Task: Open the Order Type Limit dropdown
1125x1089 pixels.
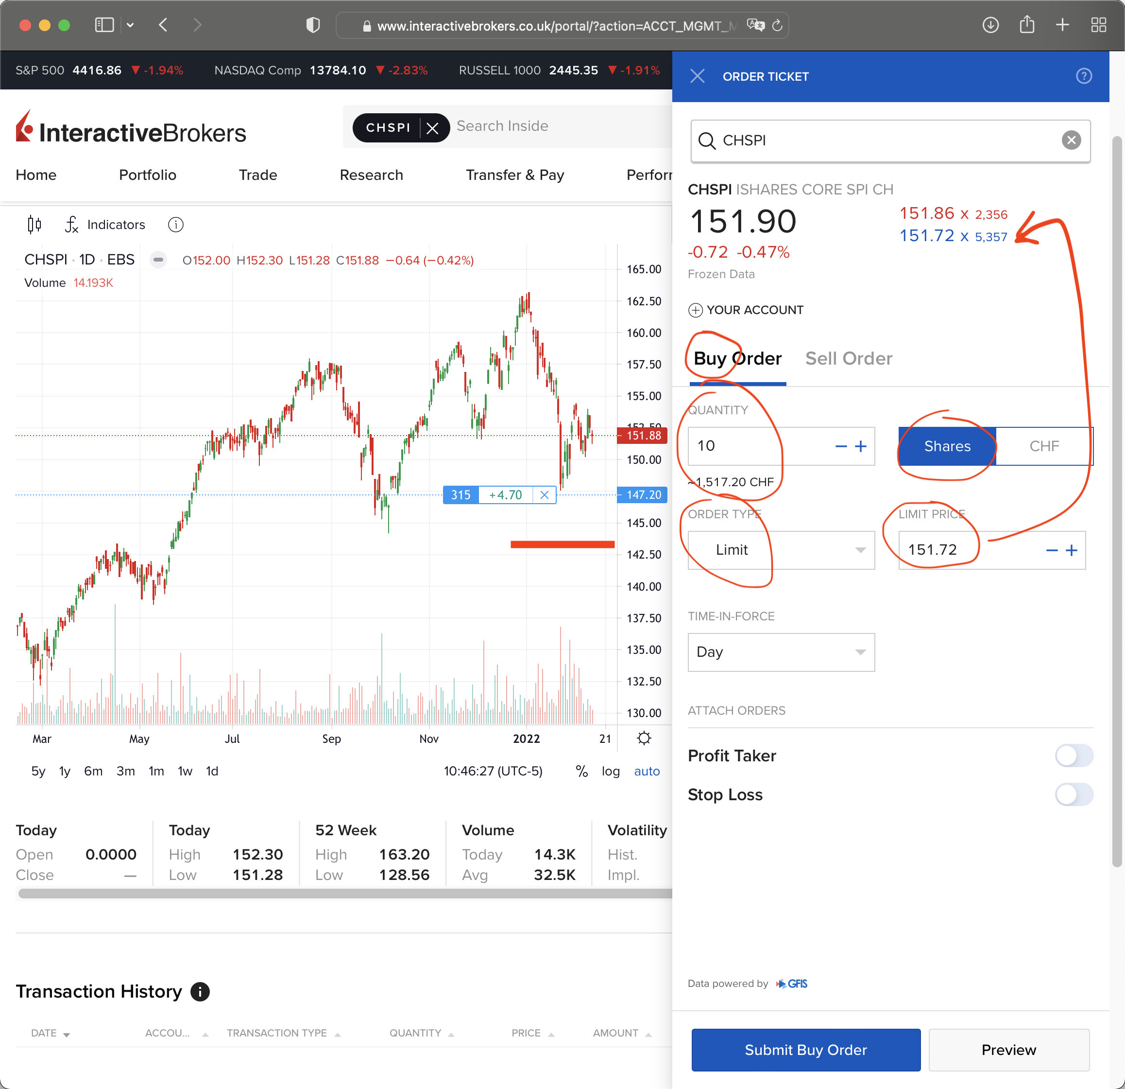Action: [781, 550]
